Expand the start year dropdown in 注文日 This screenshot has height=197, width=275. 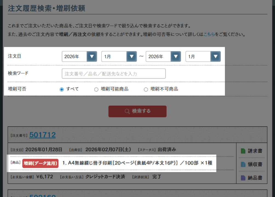(x=79, y=57)
